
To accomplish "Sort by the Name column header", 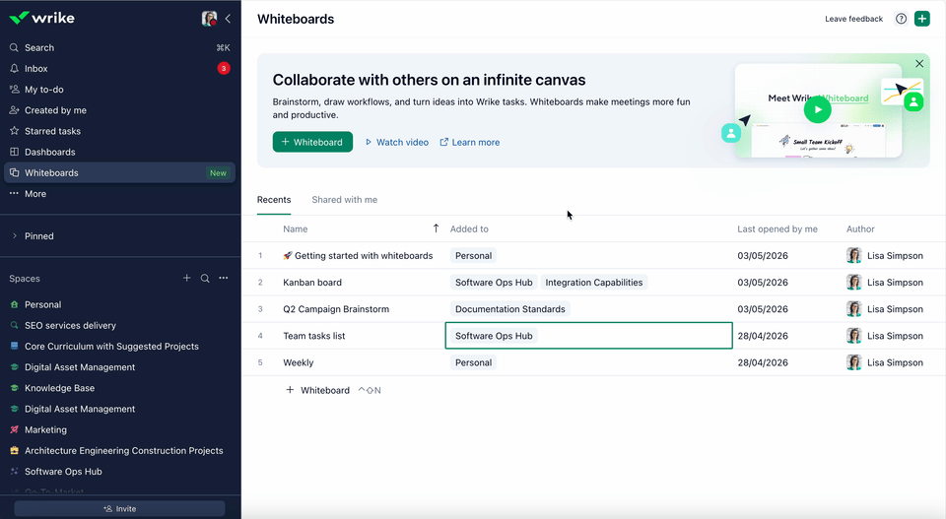I will pyautogui.click(x=295, y=229).
